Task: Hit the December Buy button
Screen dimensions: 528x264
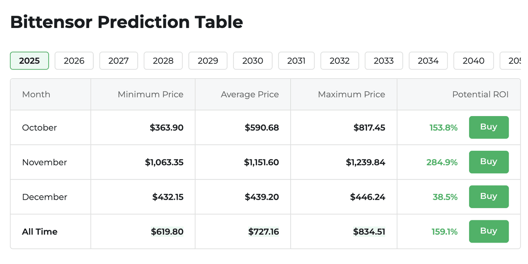Action: click(x=489, y=196)
